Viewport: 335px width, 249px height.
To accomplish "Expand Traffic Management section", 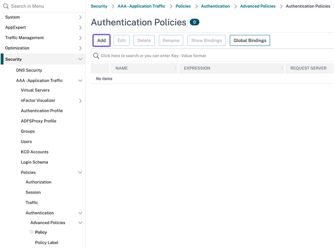I will [x=80, y=38].
